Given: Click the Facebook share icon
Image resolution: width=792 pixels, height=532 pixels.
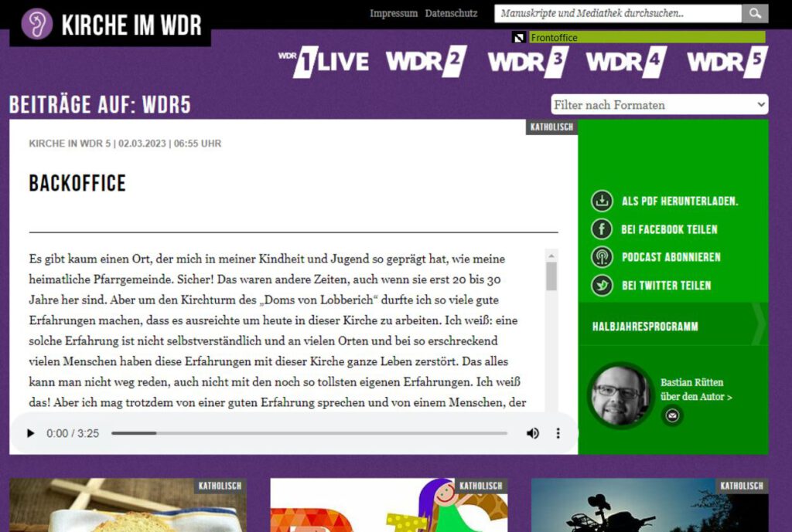Looking at the screenshot, I should coord(602,229).
